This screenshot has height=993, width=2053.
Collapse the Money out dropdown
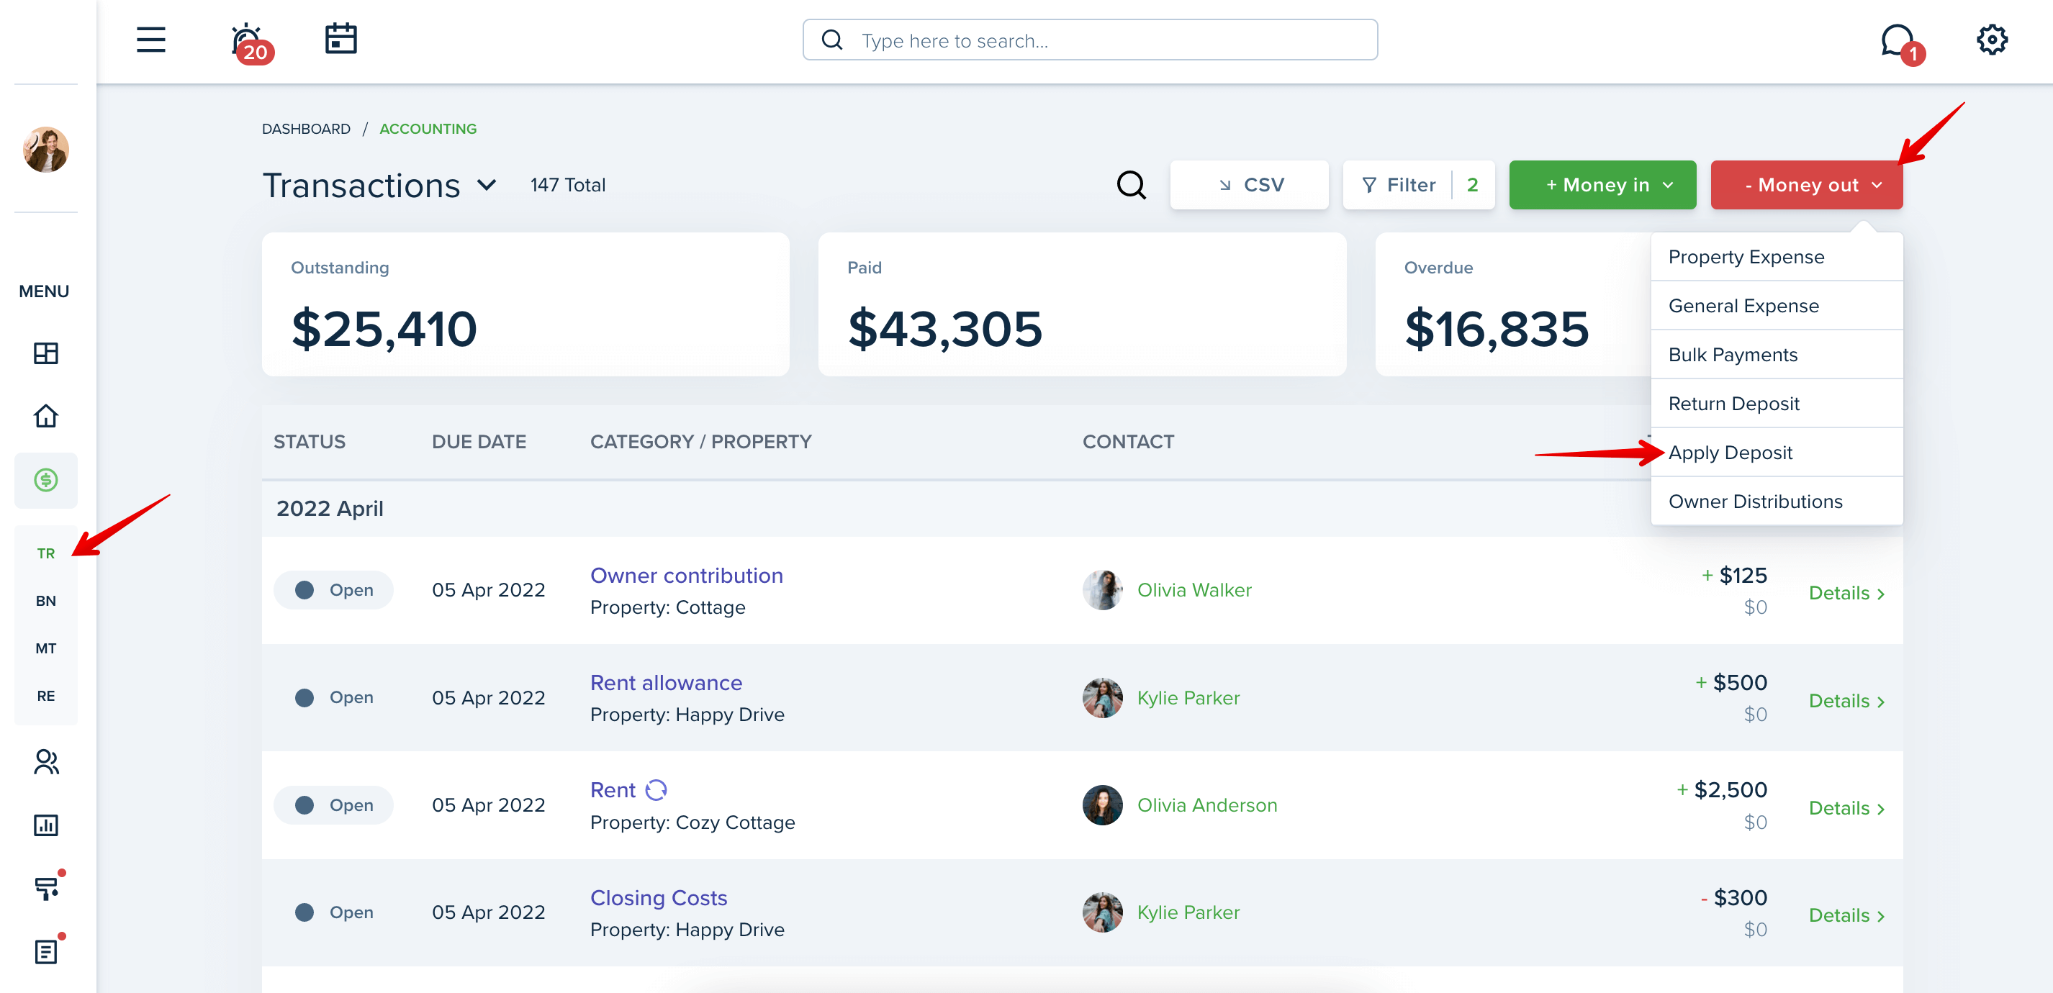[1806, 185]
